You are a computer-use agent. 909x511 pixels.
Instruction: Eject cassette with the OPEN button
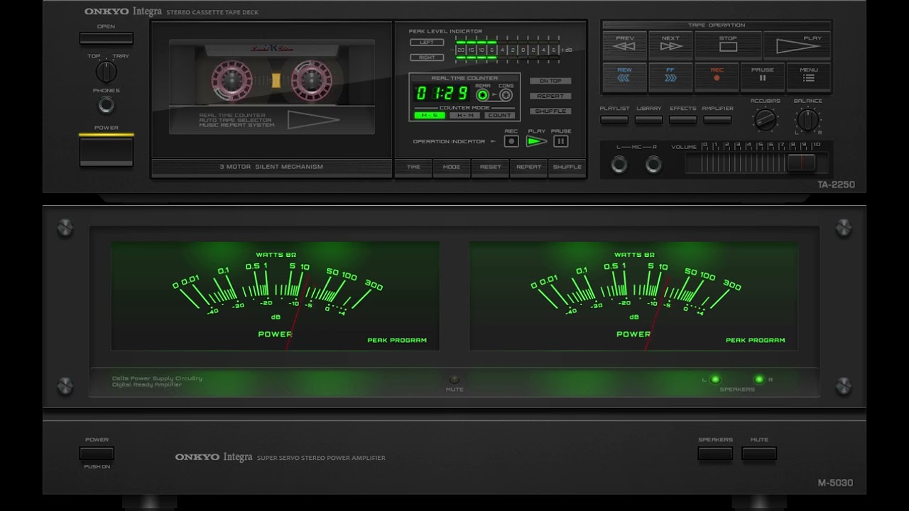pyautogui.click(x=106, y=38)
